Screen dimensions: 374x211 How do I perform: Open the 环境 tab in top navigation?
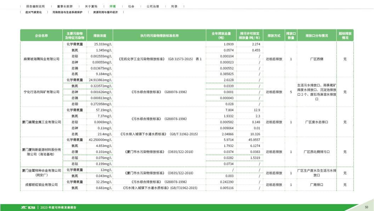pos(112,6)
